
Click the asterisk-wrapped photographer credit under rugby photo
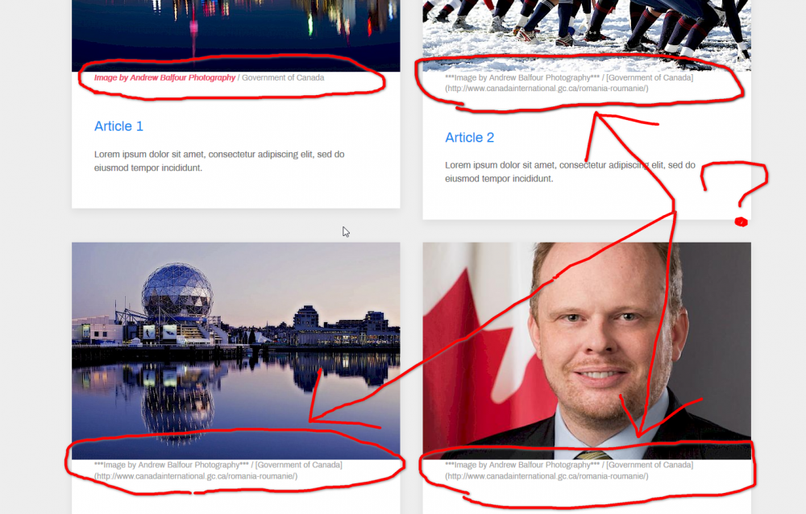point(522,77)
